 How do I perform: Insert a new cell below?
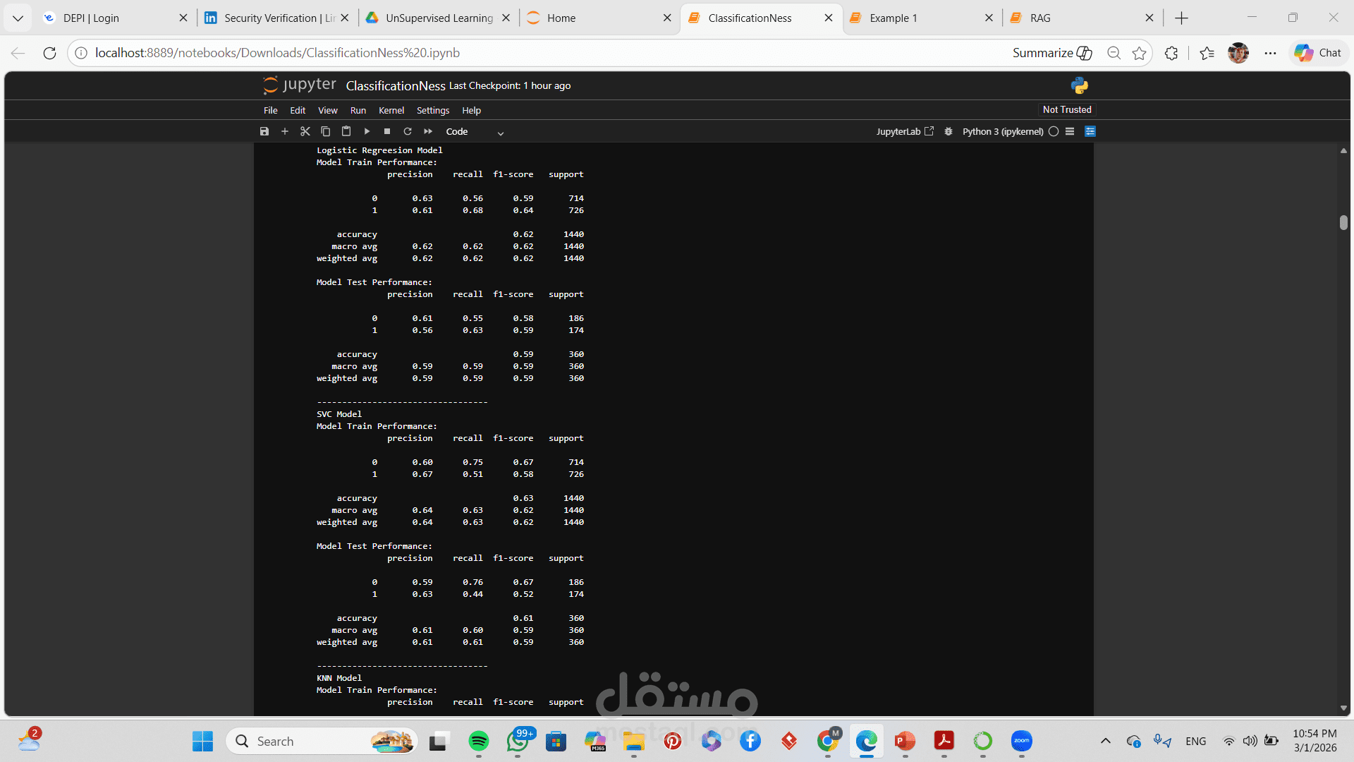point(285,131)
